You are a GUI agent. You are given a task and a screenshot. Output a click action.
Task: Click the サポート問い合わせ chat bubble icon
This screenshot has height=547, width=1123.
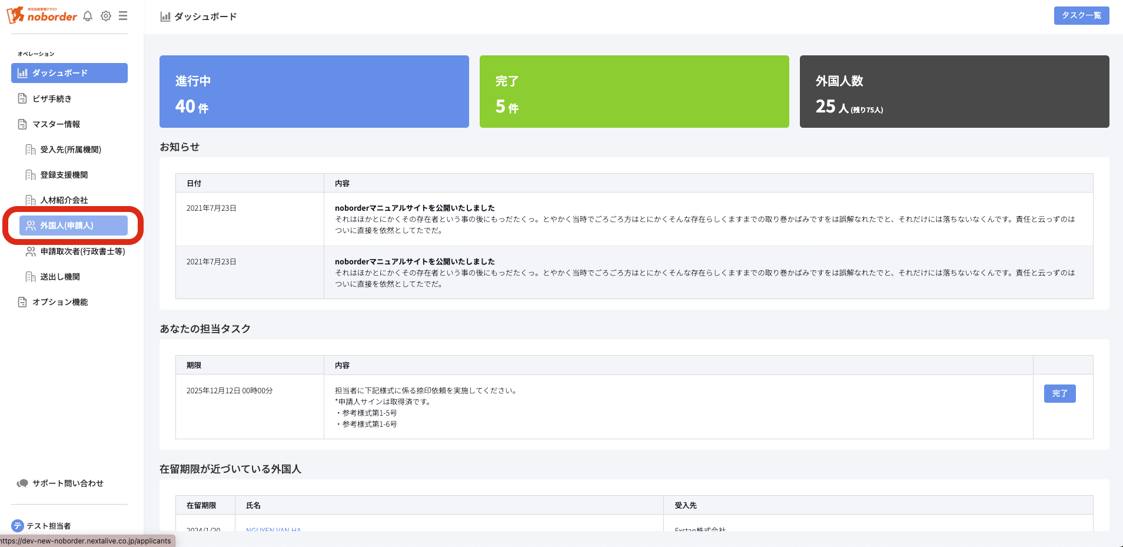click(x=22, y=483)
